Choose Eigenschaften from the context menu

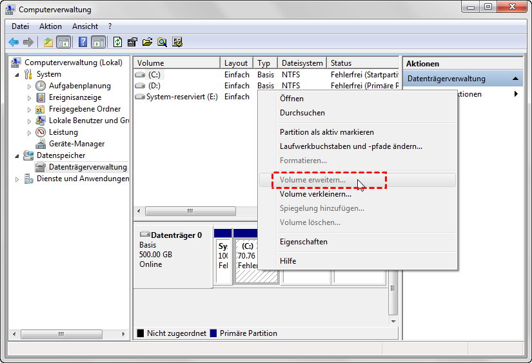[358, 242]
